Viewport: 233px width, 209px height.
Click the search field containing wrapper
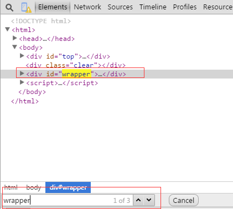[68, 200]
